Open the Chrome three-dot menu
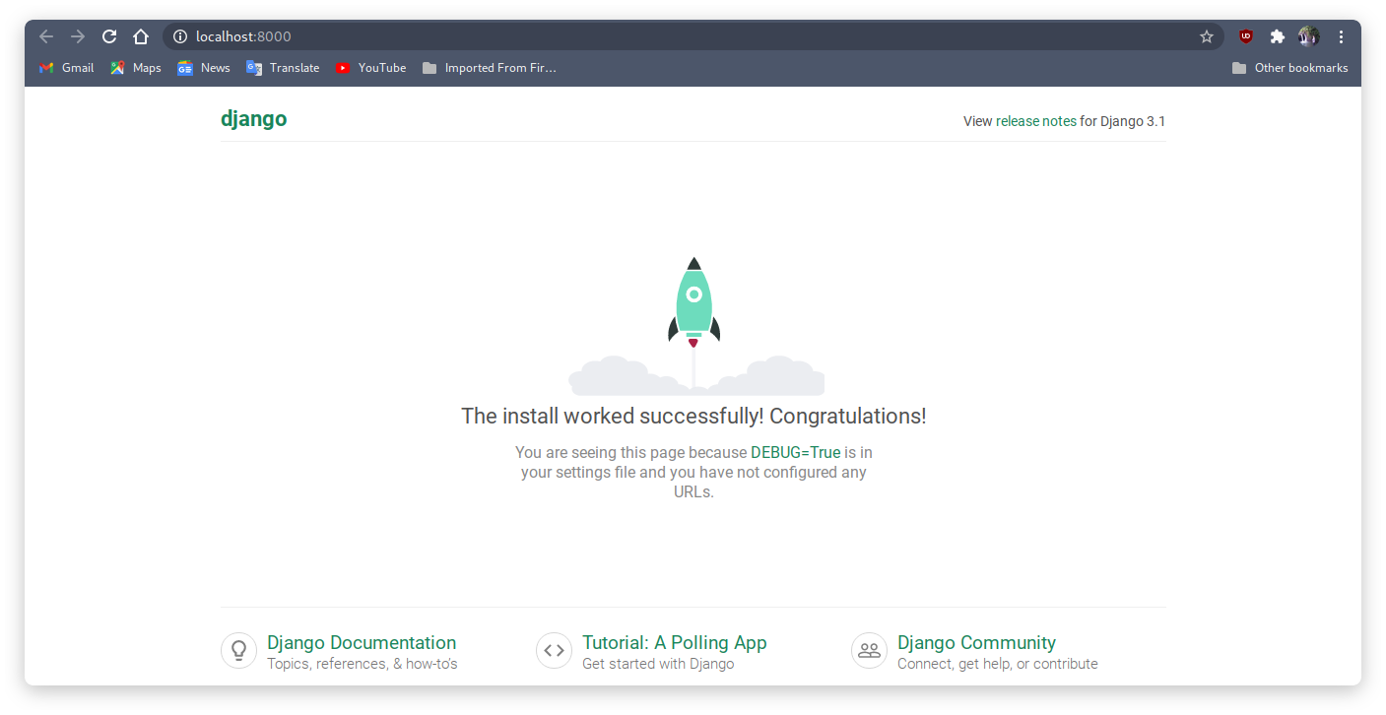 pos(1341,36)
